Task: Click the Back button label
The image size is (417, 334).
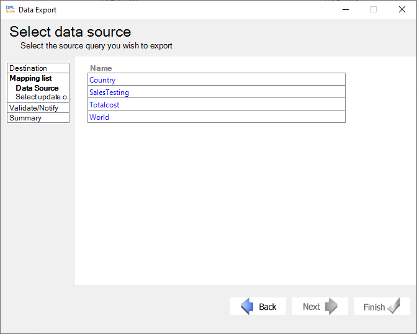Action: pos(267,307)
